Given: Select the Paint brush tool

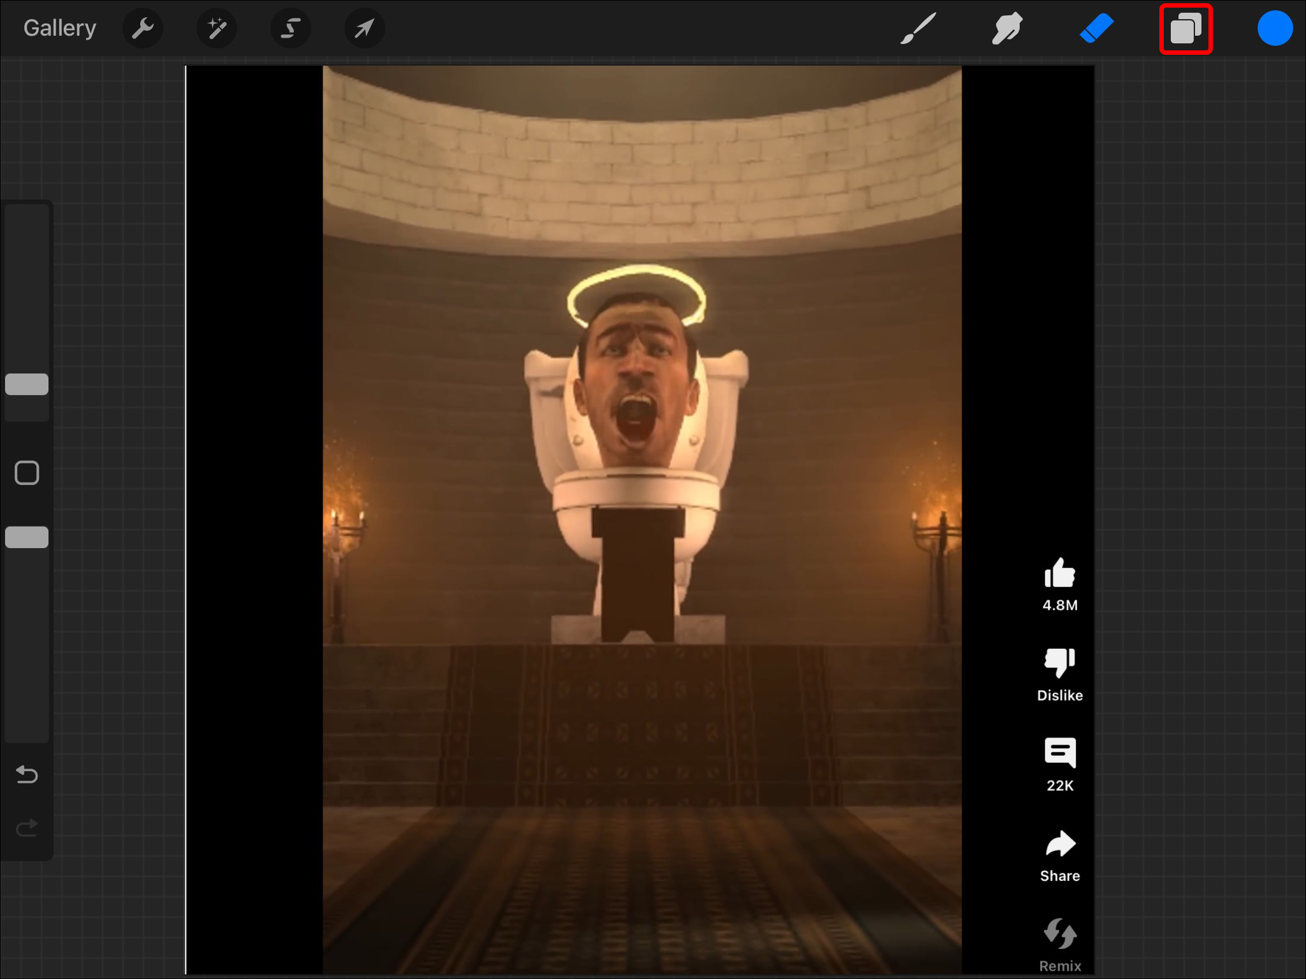Looking at the screenshot, I should point(918,29).
